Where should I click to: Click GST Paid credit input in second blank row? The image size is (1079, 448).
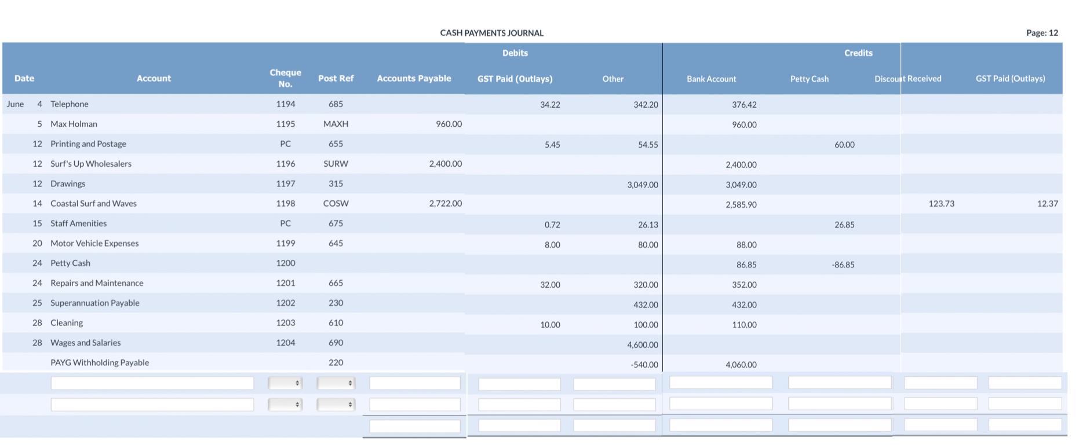click(x=1025, y=403)
